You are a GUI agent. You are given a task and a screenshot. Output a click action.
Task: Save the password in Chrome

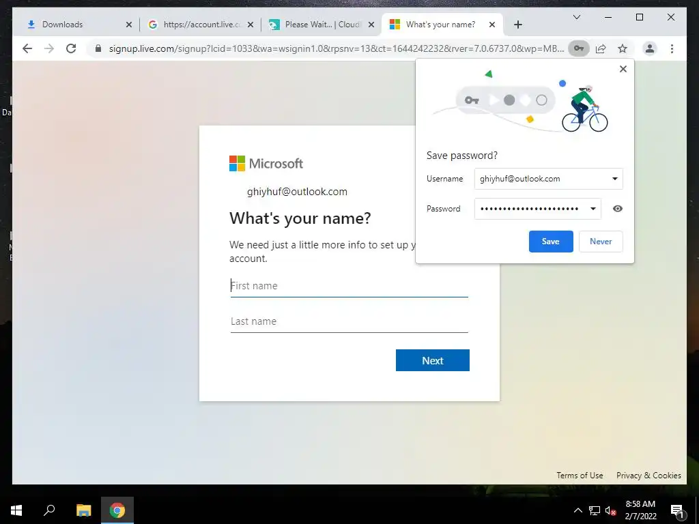[x=551, y=242]
